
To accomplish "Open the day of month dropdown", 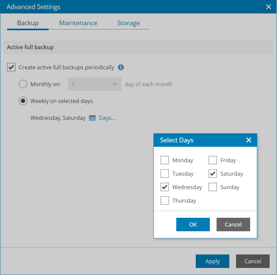I will tap(94, 84).
